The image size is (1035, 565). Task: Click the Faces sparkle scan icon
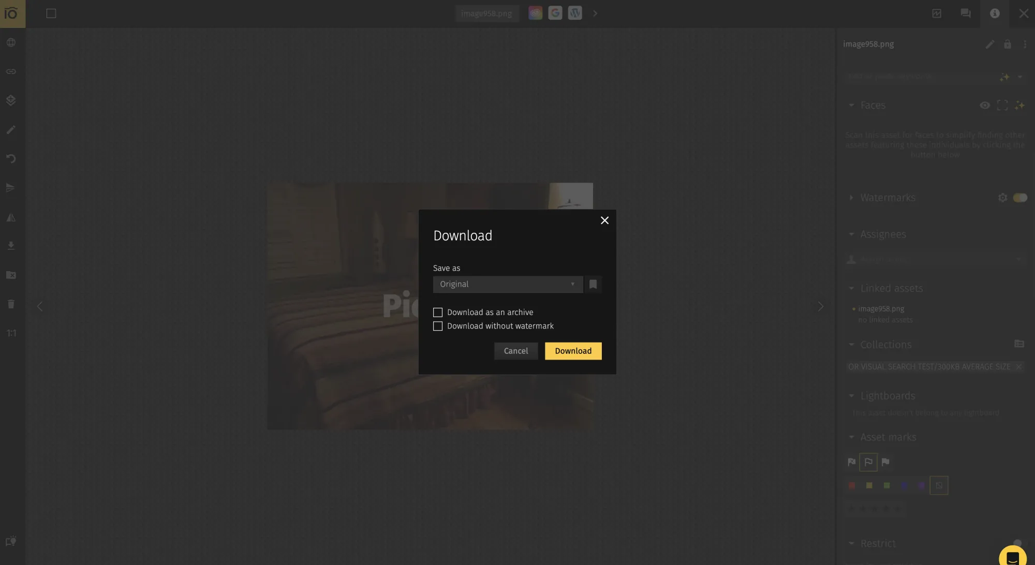pyautogui.click(x=1019, y=106)
